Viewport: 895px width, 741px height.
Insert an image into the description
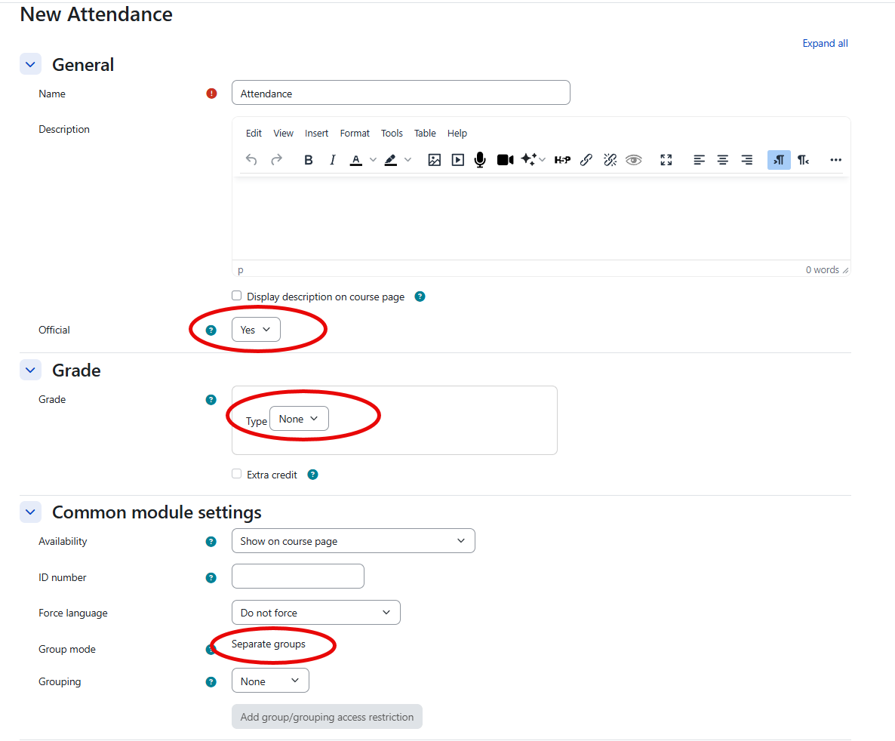pyautogui.click(x=435, y=160)
